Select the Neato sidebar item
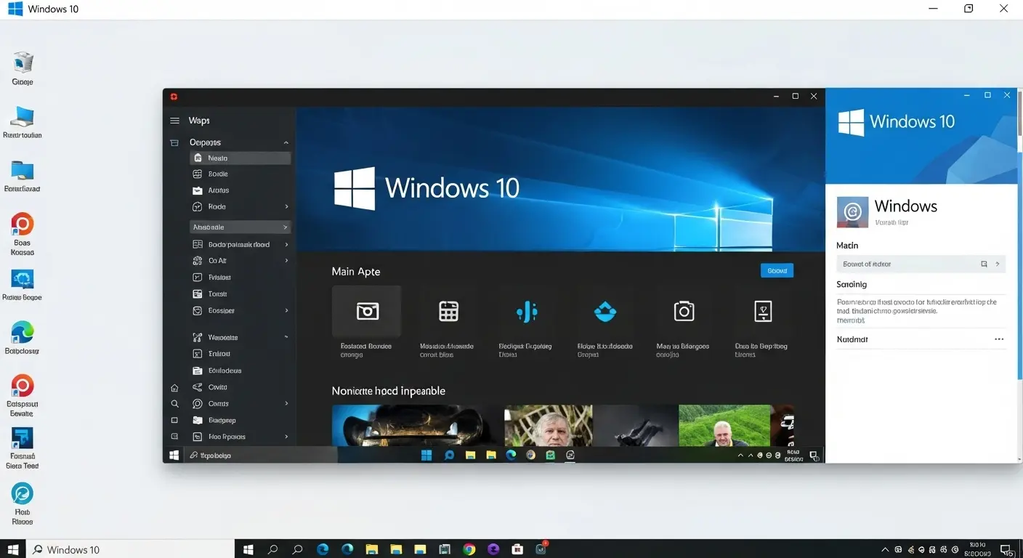The image size is (1023, 558). coord(240,158)
